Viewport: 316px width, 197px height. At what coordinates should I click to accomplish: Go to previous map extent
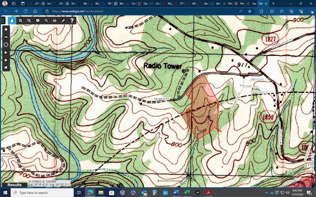click(6, 53)
